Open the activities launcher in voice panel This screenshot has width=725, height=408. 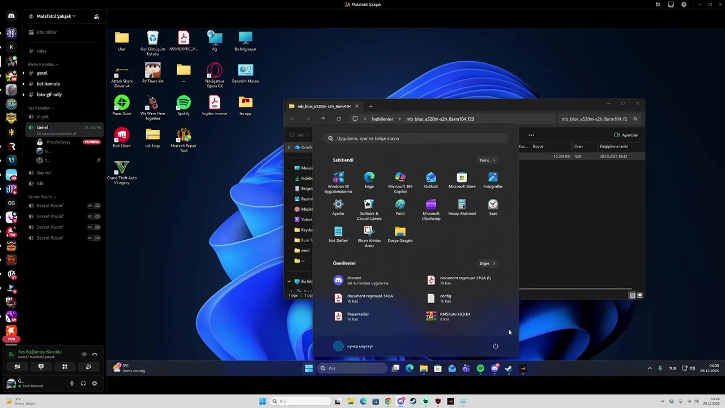65,367
